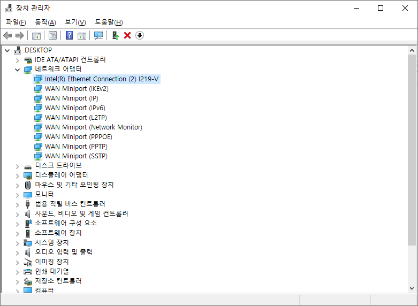
Task: Expand 오디오 입력 및 출력 node
Action: coord(17,253)
